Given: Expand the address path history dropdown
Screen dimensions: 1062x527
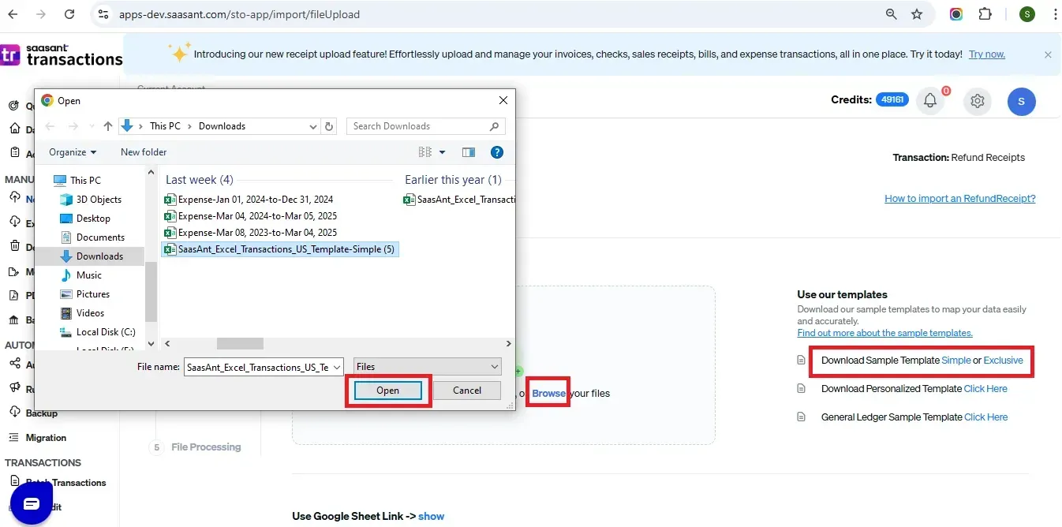Looking at the screenshot, I should click(313, 126).
